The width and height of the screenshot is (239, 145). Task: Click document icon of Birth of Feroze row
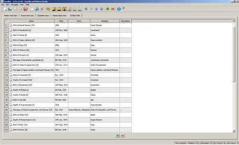click(x=11, y=55)
